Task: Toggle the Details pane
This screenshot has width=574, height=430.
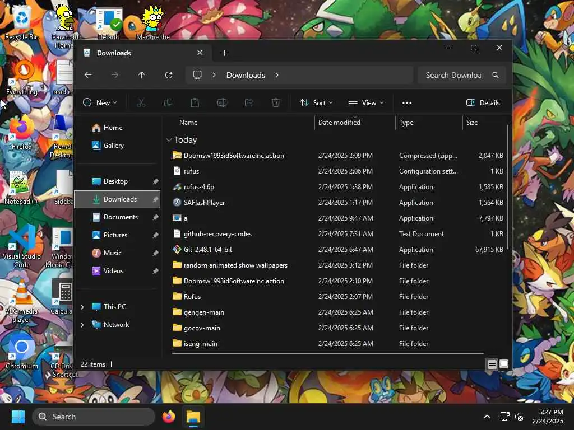Action: (483, 103)
